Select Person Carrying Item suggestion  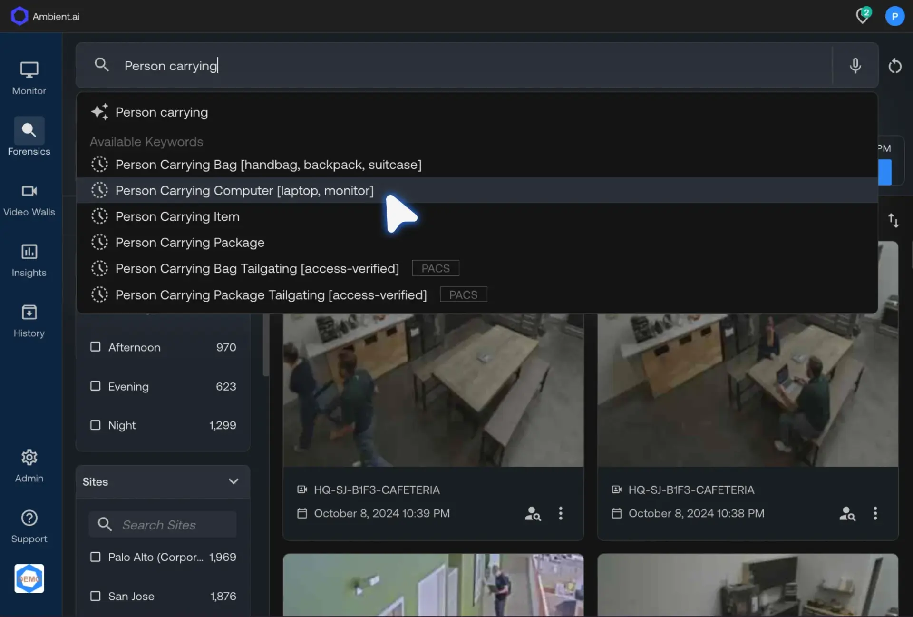pyautogui.click(x=177, y=217)
